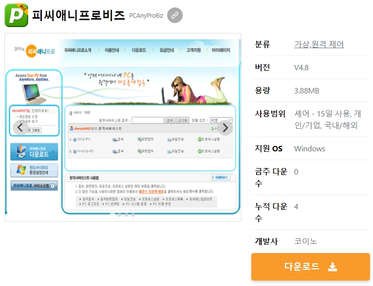This screenshot has width=373, height=286.
Task: Open the PCAnyPro website screenshot preview
Action: click(x=123, y=127)
